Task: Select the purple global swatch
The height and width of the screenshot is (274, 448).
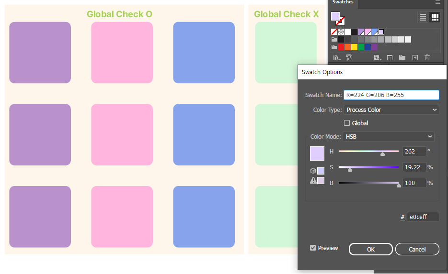Action: click(x=361, y=32)
